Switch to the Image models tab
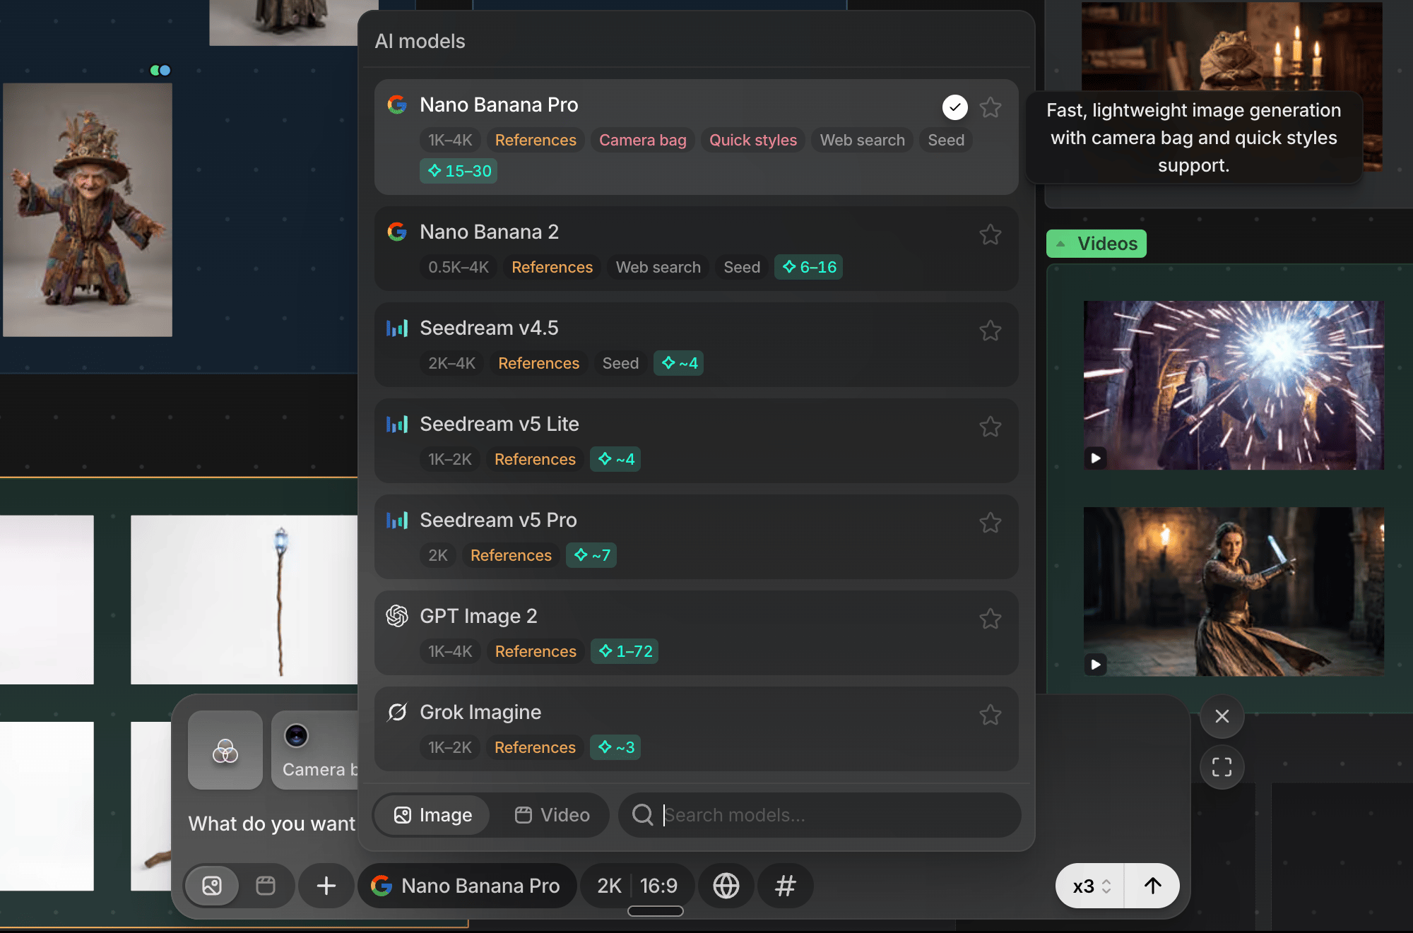Screen dimensions: 1413x933 coord(432,815)
